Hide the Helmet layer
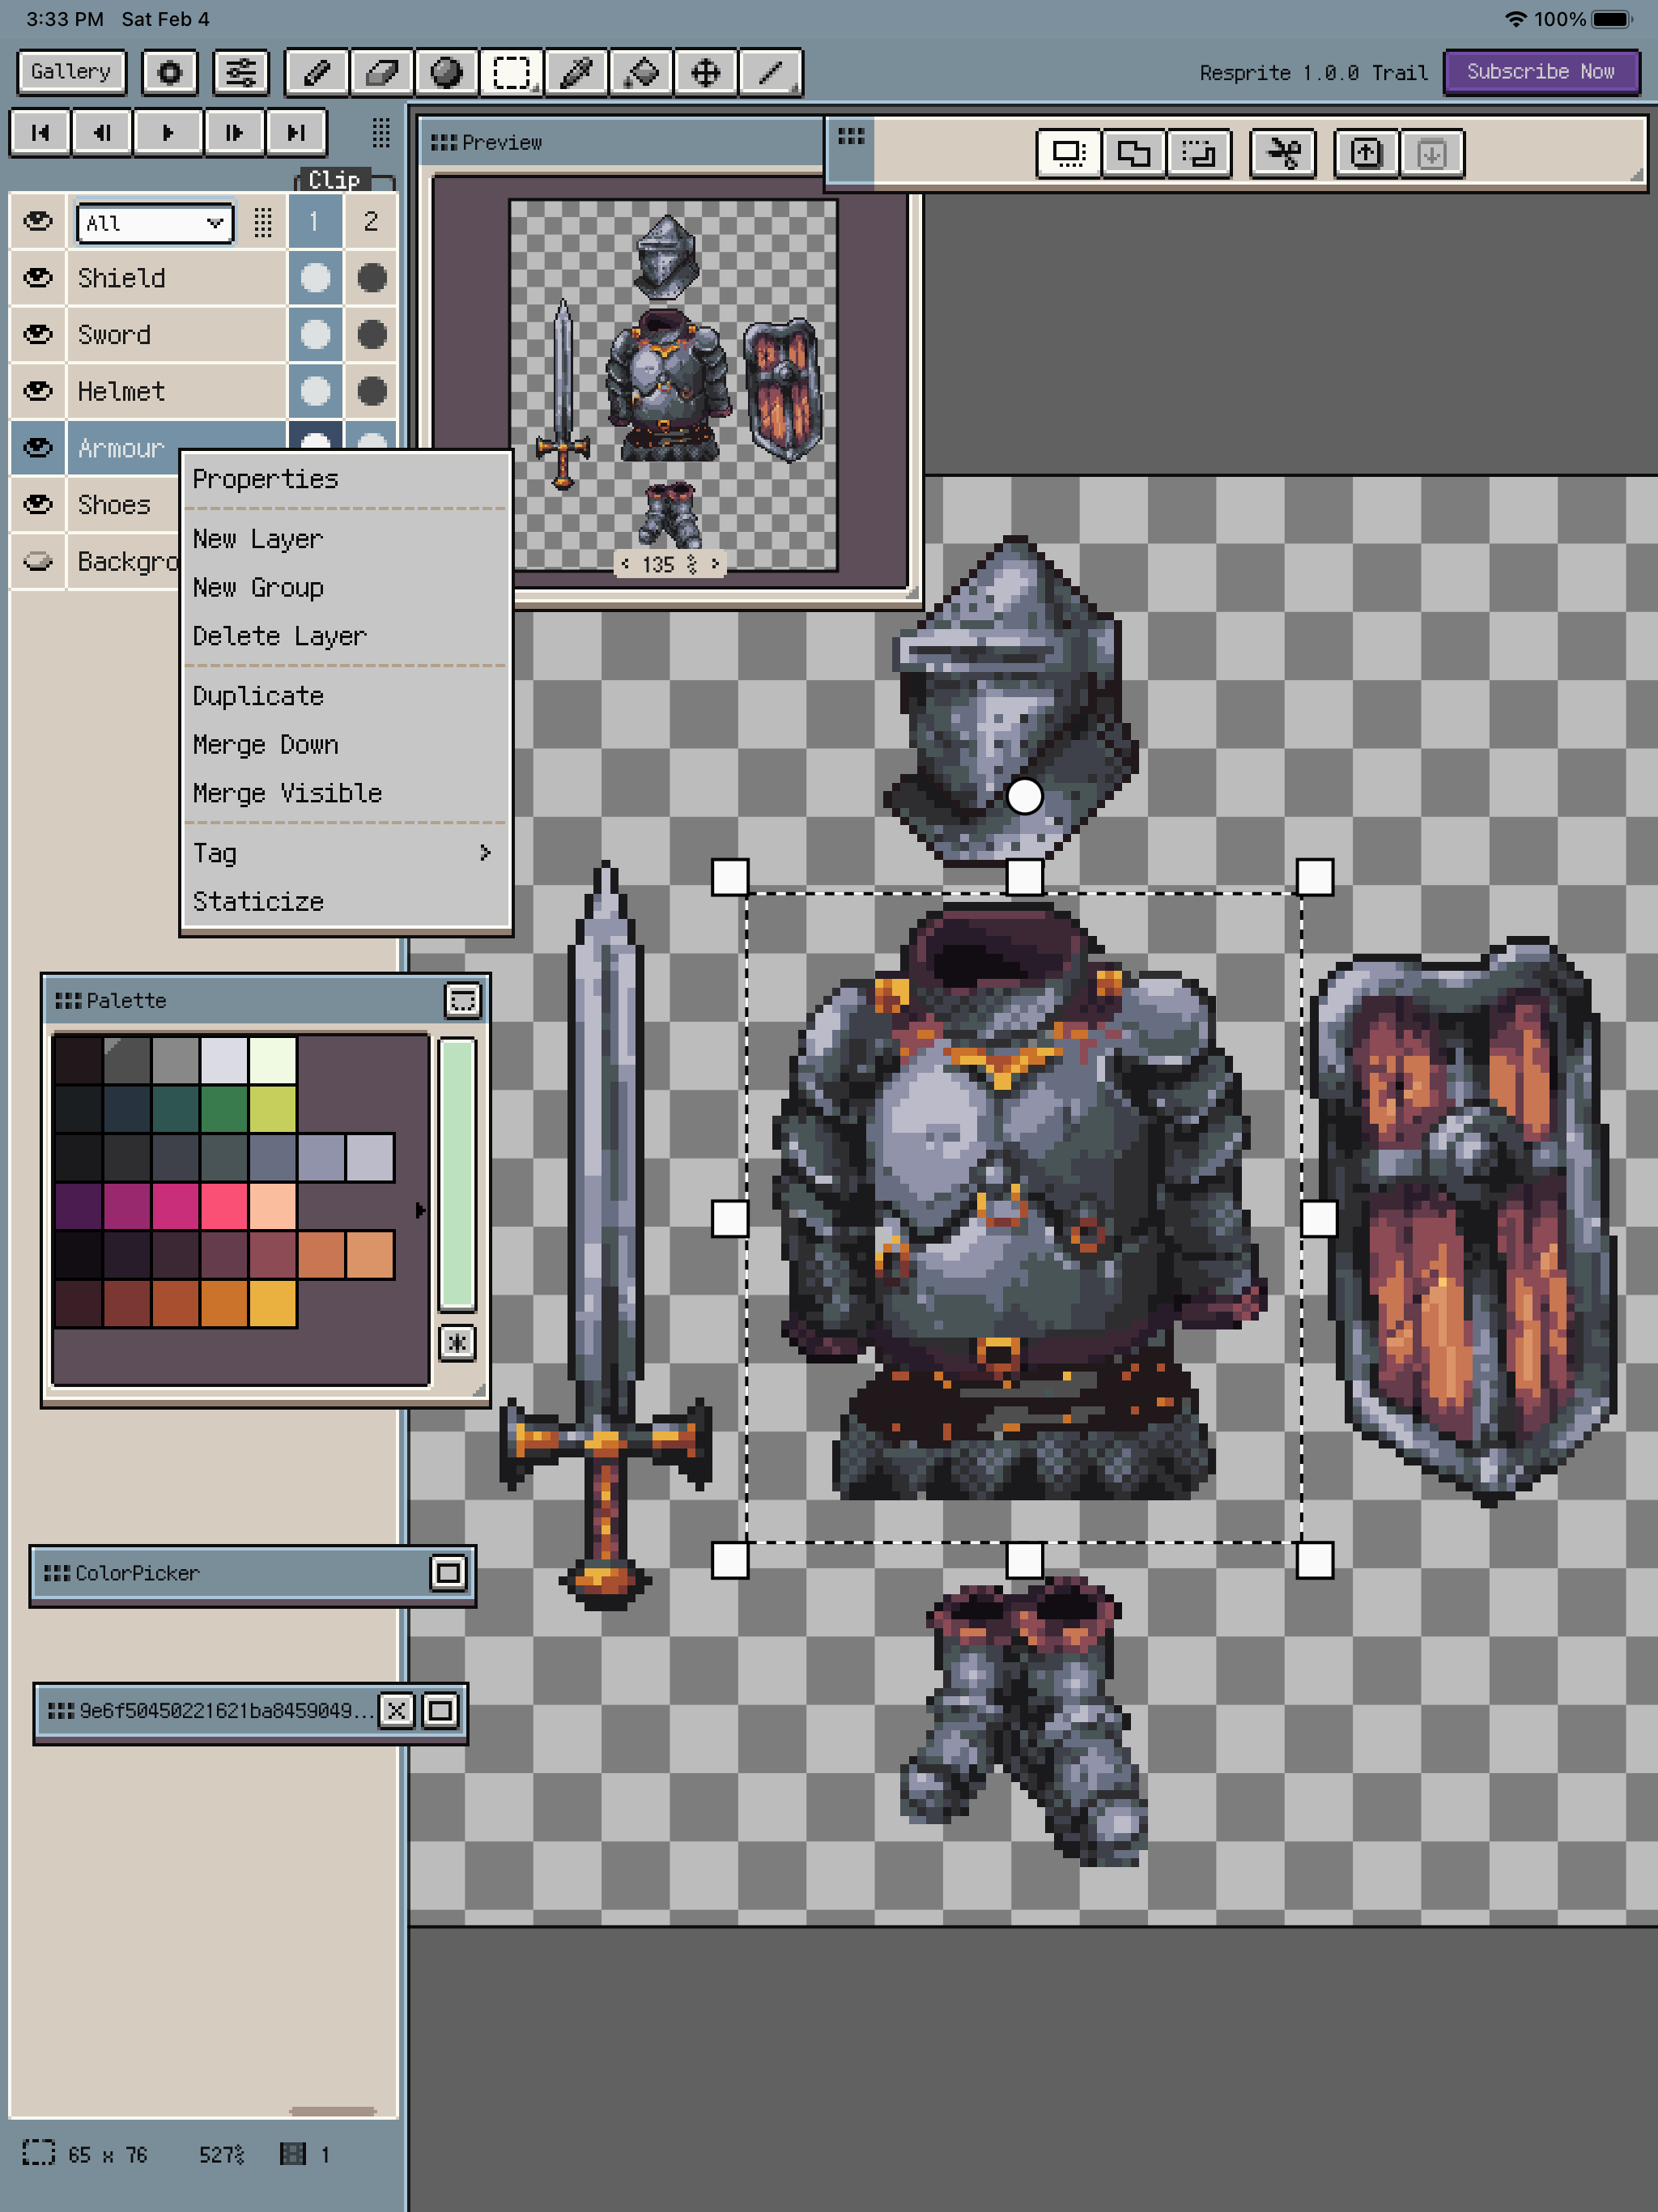Screen dimensions: 1658x2212 coord(37,390)
